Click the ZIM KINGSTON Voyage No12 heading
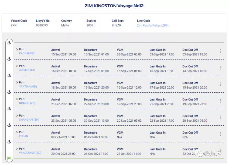Screen dimensions: 229x165 coord(114,6)
